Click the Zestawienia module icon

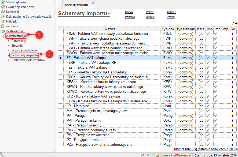coord(3,31)
